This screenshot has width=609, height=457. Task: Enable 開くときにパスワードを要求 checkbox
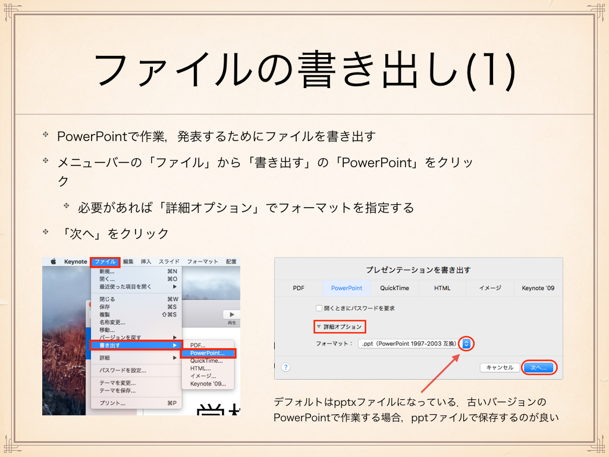coord(319,308)
